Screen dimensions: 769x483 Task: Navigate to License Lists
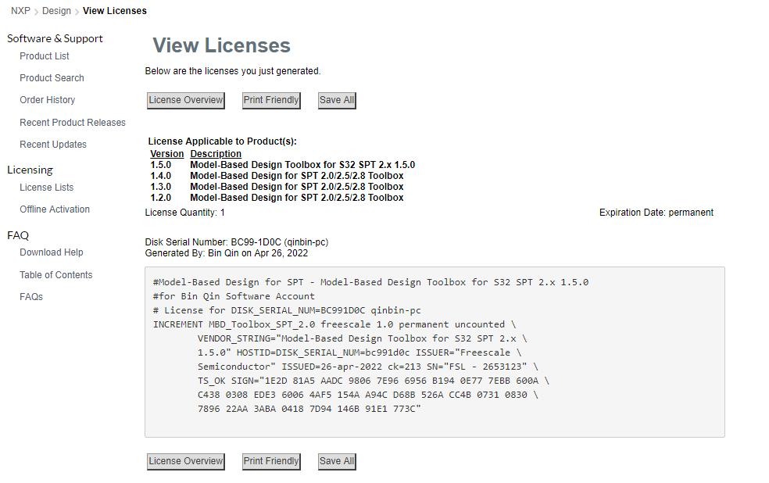point(48,187)
